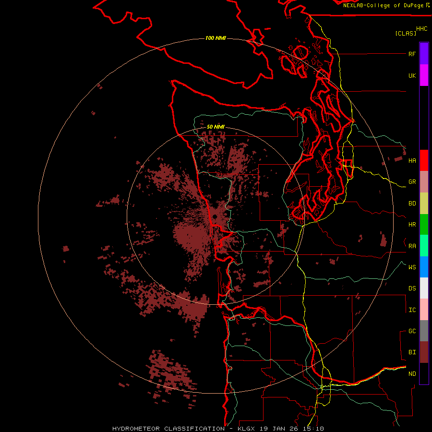The width and height of the screenshot is (432, 432).
Task: Click the 19 JAN 26 date in the caption
Action: pos(278,429)
